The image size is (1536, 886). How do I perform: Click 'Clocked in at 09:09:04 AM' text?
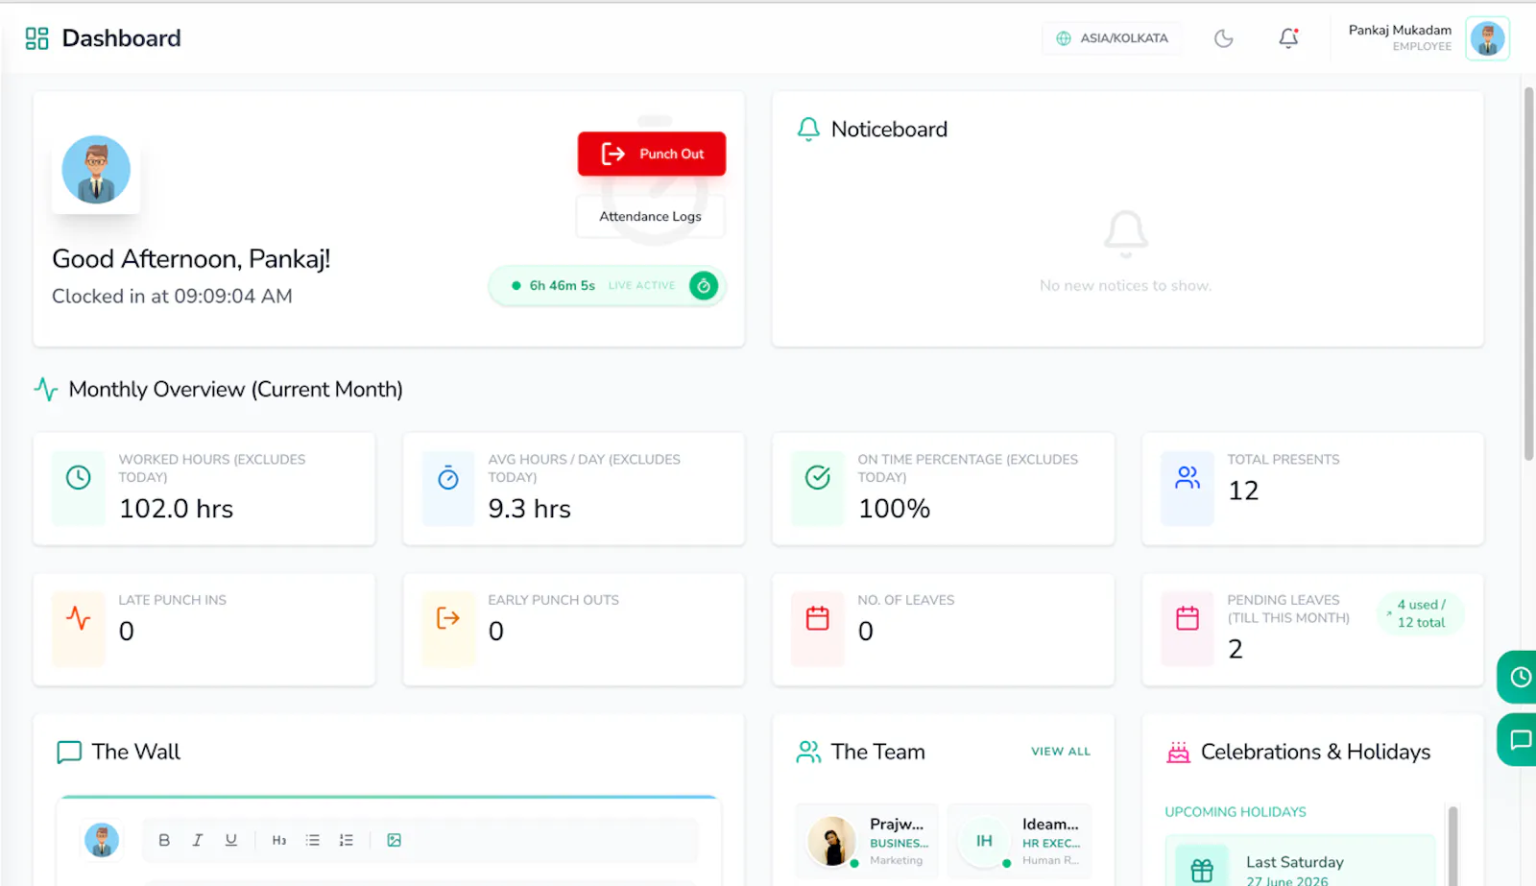tap(172, 297)
